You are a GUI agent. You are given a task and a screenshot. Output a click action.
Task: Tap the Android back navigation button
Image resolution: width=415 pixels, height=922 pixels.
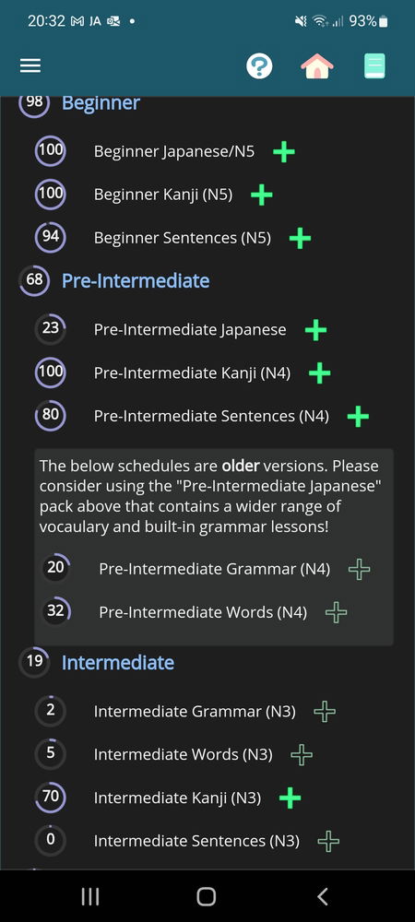(322, 896)
